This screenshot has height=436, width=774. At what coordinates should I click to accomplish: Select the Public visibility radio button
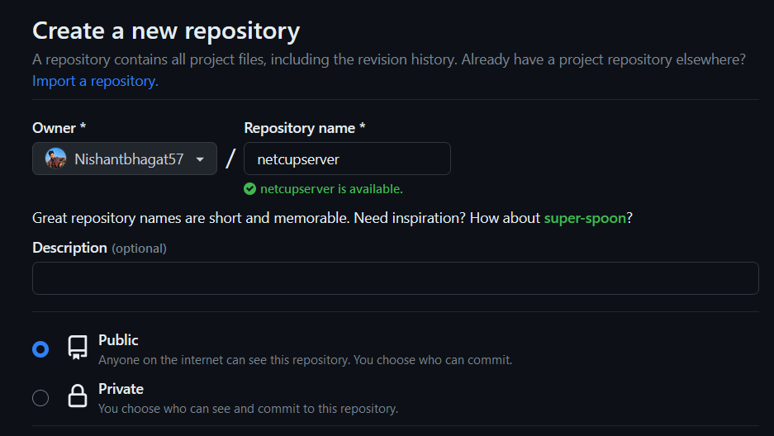click(40, 349)
